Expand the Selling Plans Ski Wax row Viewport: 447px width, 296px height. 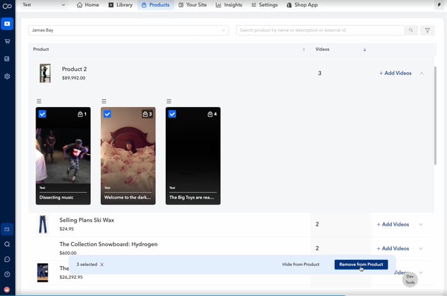(x=421, y=224)
